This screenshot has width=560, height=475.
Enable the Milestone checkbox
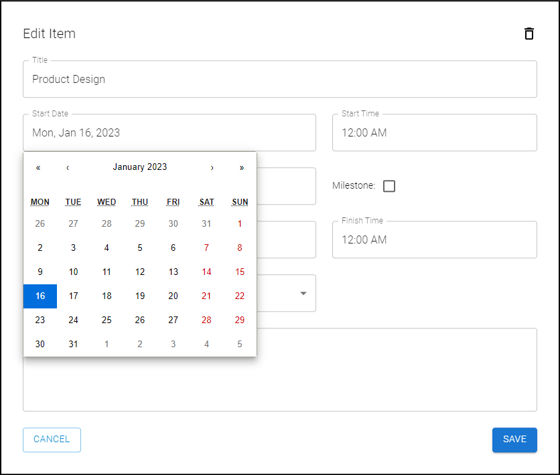point(389,186)
